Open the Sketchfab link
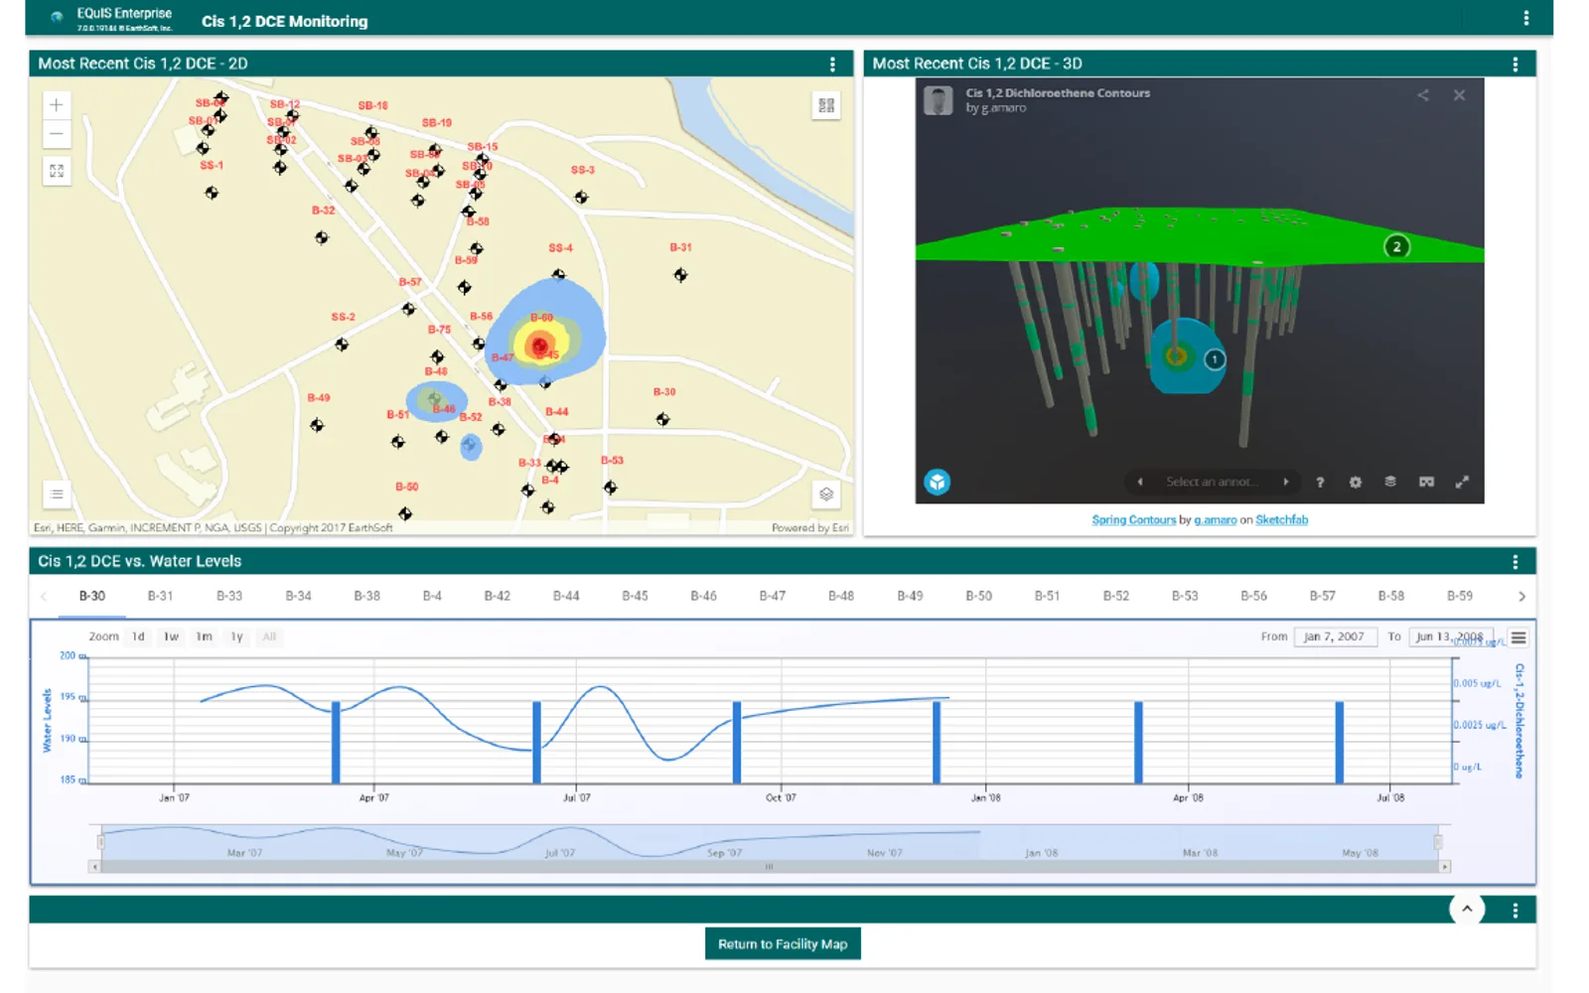The image size is (1589, 993). coord(1281,519)
